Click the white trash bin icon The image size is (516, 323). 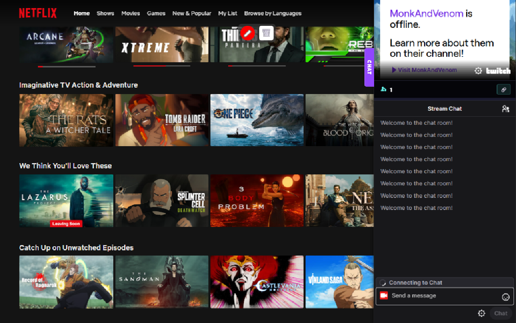click(x=266, y=33)
